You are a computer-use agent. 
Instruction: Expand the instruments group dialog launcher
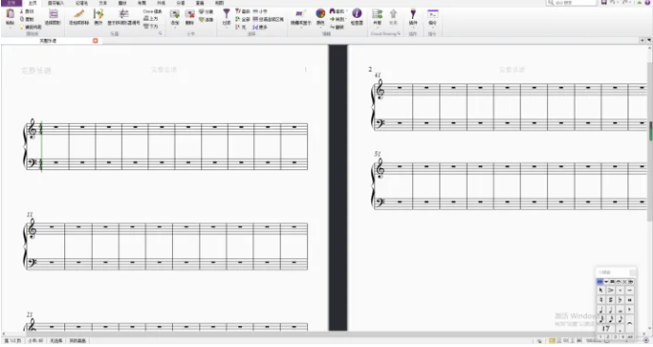tap(160, 33)
